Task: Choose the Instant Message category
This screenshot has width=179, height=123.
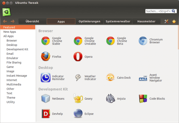Action: pos(18,76)
